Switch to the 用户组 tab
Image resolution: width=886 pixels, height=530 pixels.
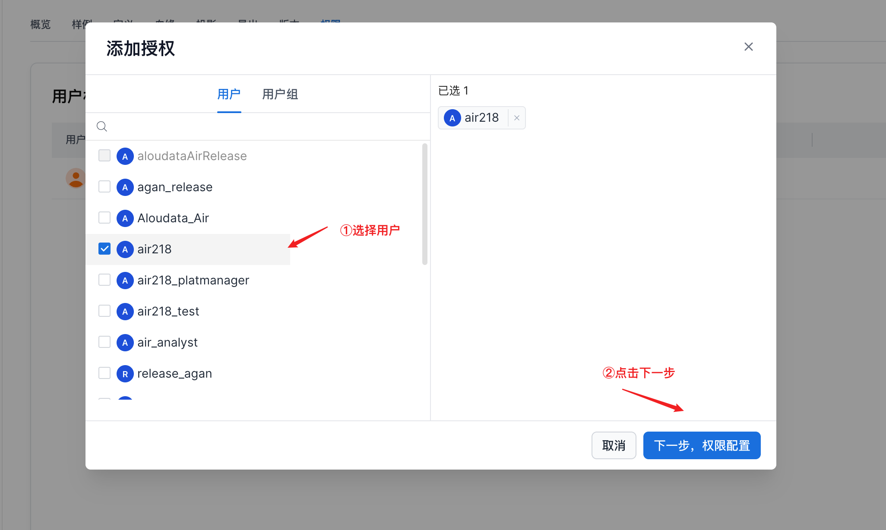280,94
